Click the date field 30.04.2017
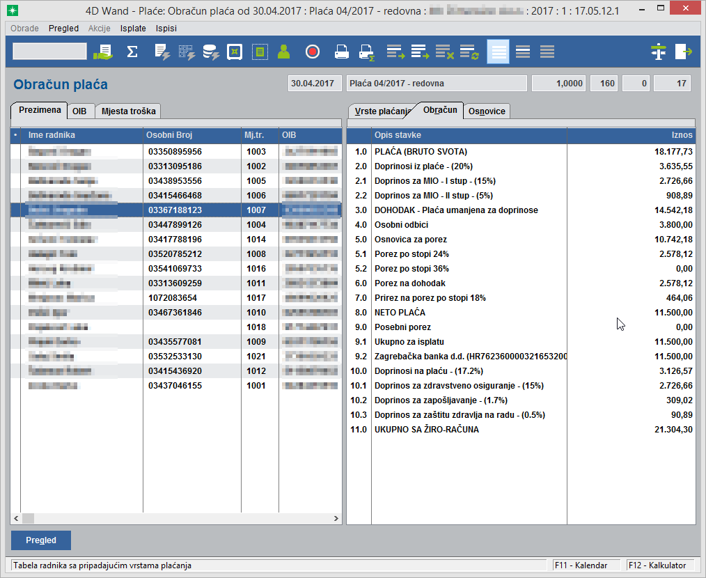 point(315,84)
